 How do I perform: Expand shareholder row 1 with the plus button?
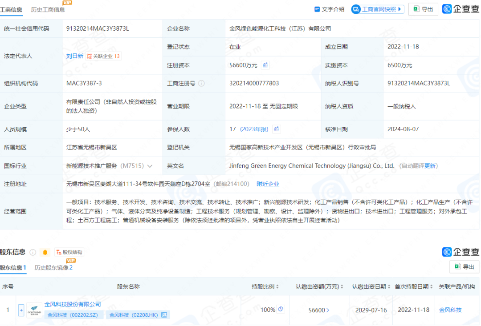(x=21, y=310)
